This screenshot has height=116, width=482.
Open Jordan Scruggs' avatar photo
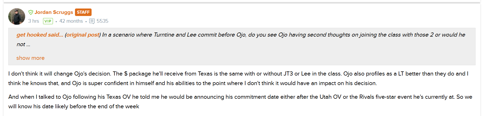pos(17,16)
